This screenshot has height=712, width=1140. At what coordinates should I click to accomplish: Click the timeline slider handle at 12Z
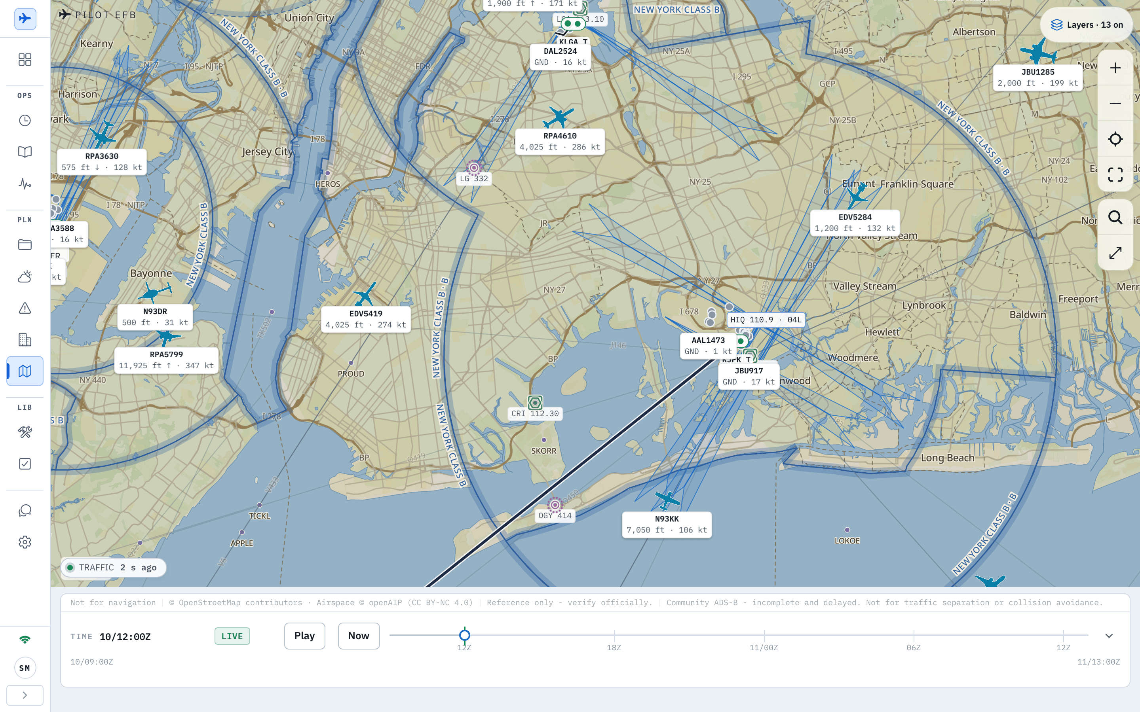[464, 635]
